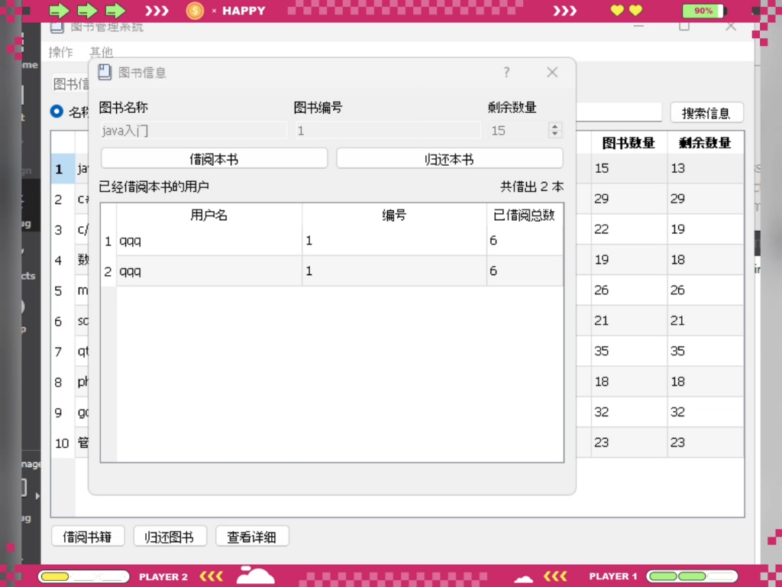Select row 1 user qqq in borrowers table
This screenshot has width=782, height=587.
point(209,241)
